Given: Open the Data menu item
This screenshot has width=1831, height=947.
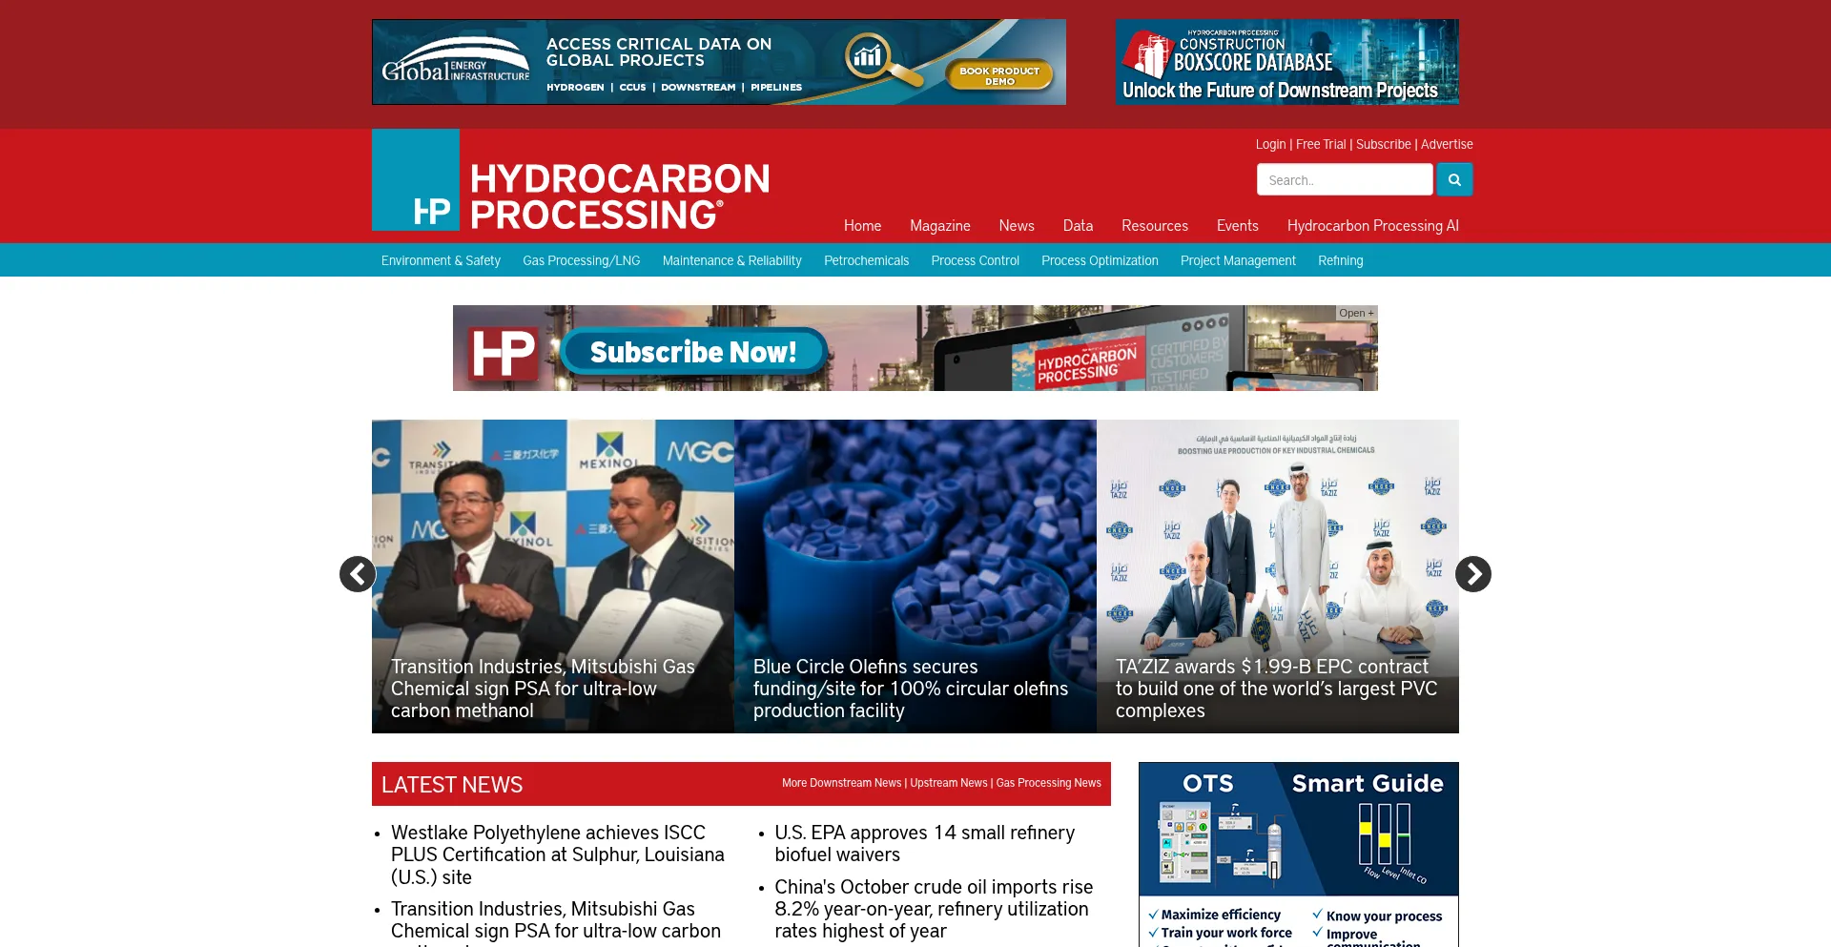Looking at the screenshot, I should click(1078, 226).
